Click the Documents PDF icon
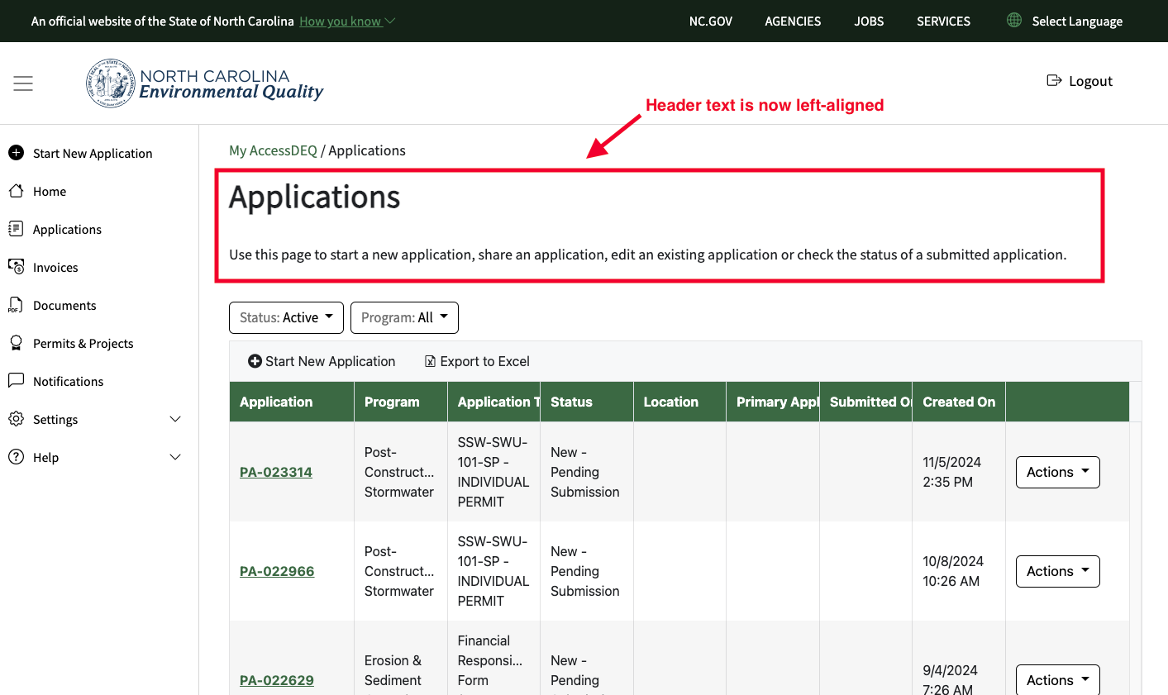This screenshot has width=1168, height=695. coord(16,305)
